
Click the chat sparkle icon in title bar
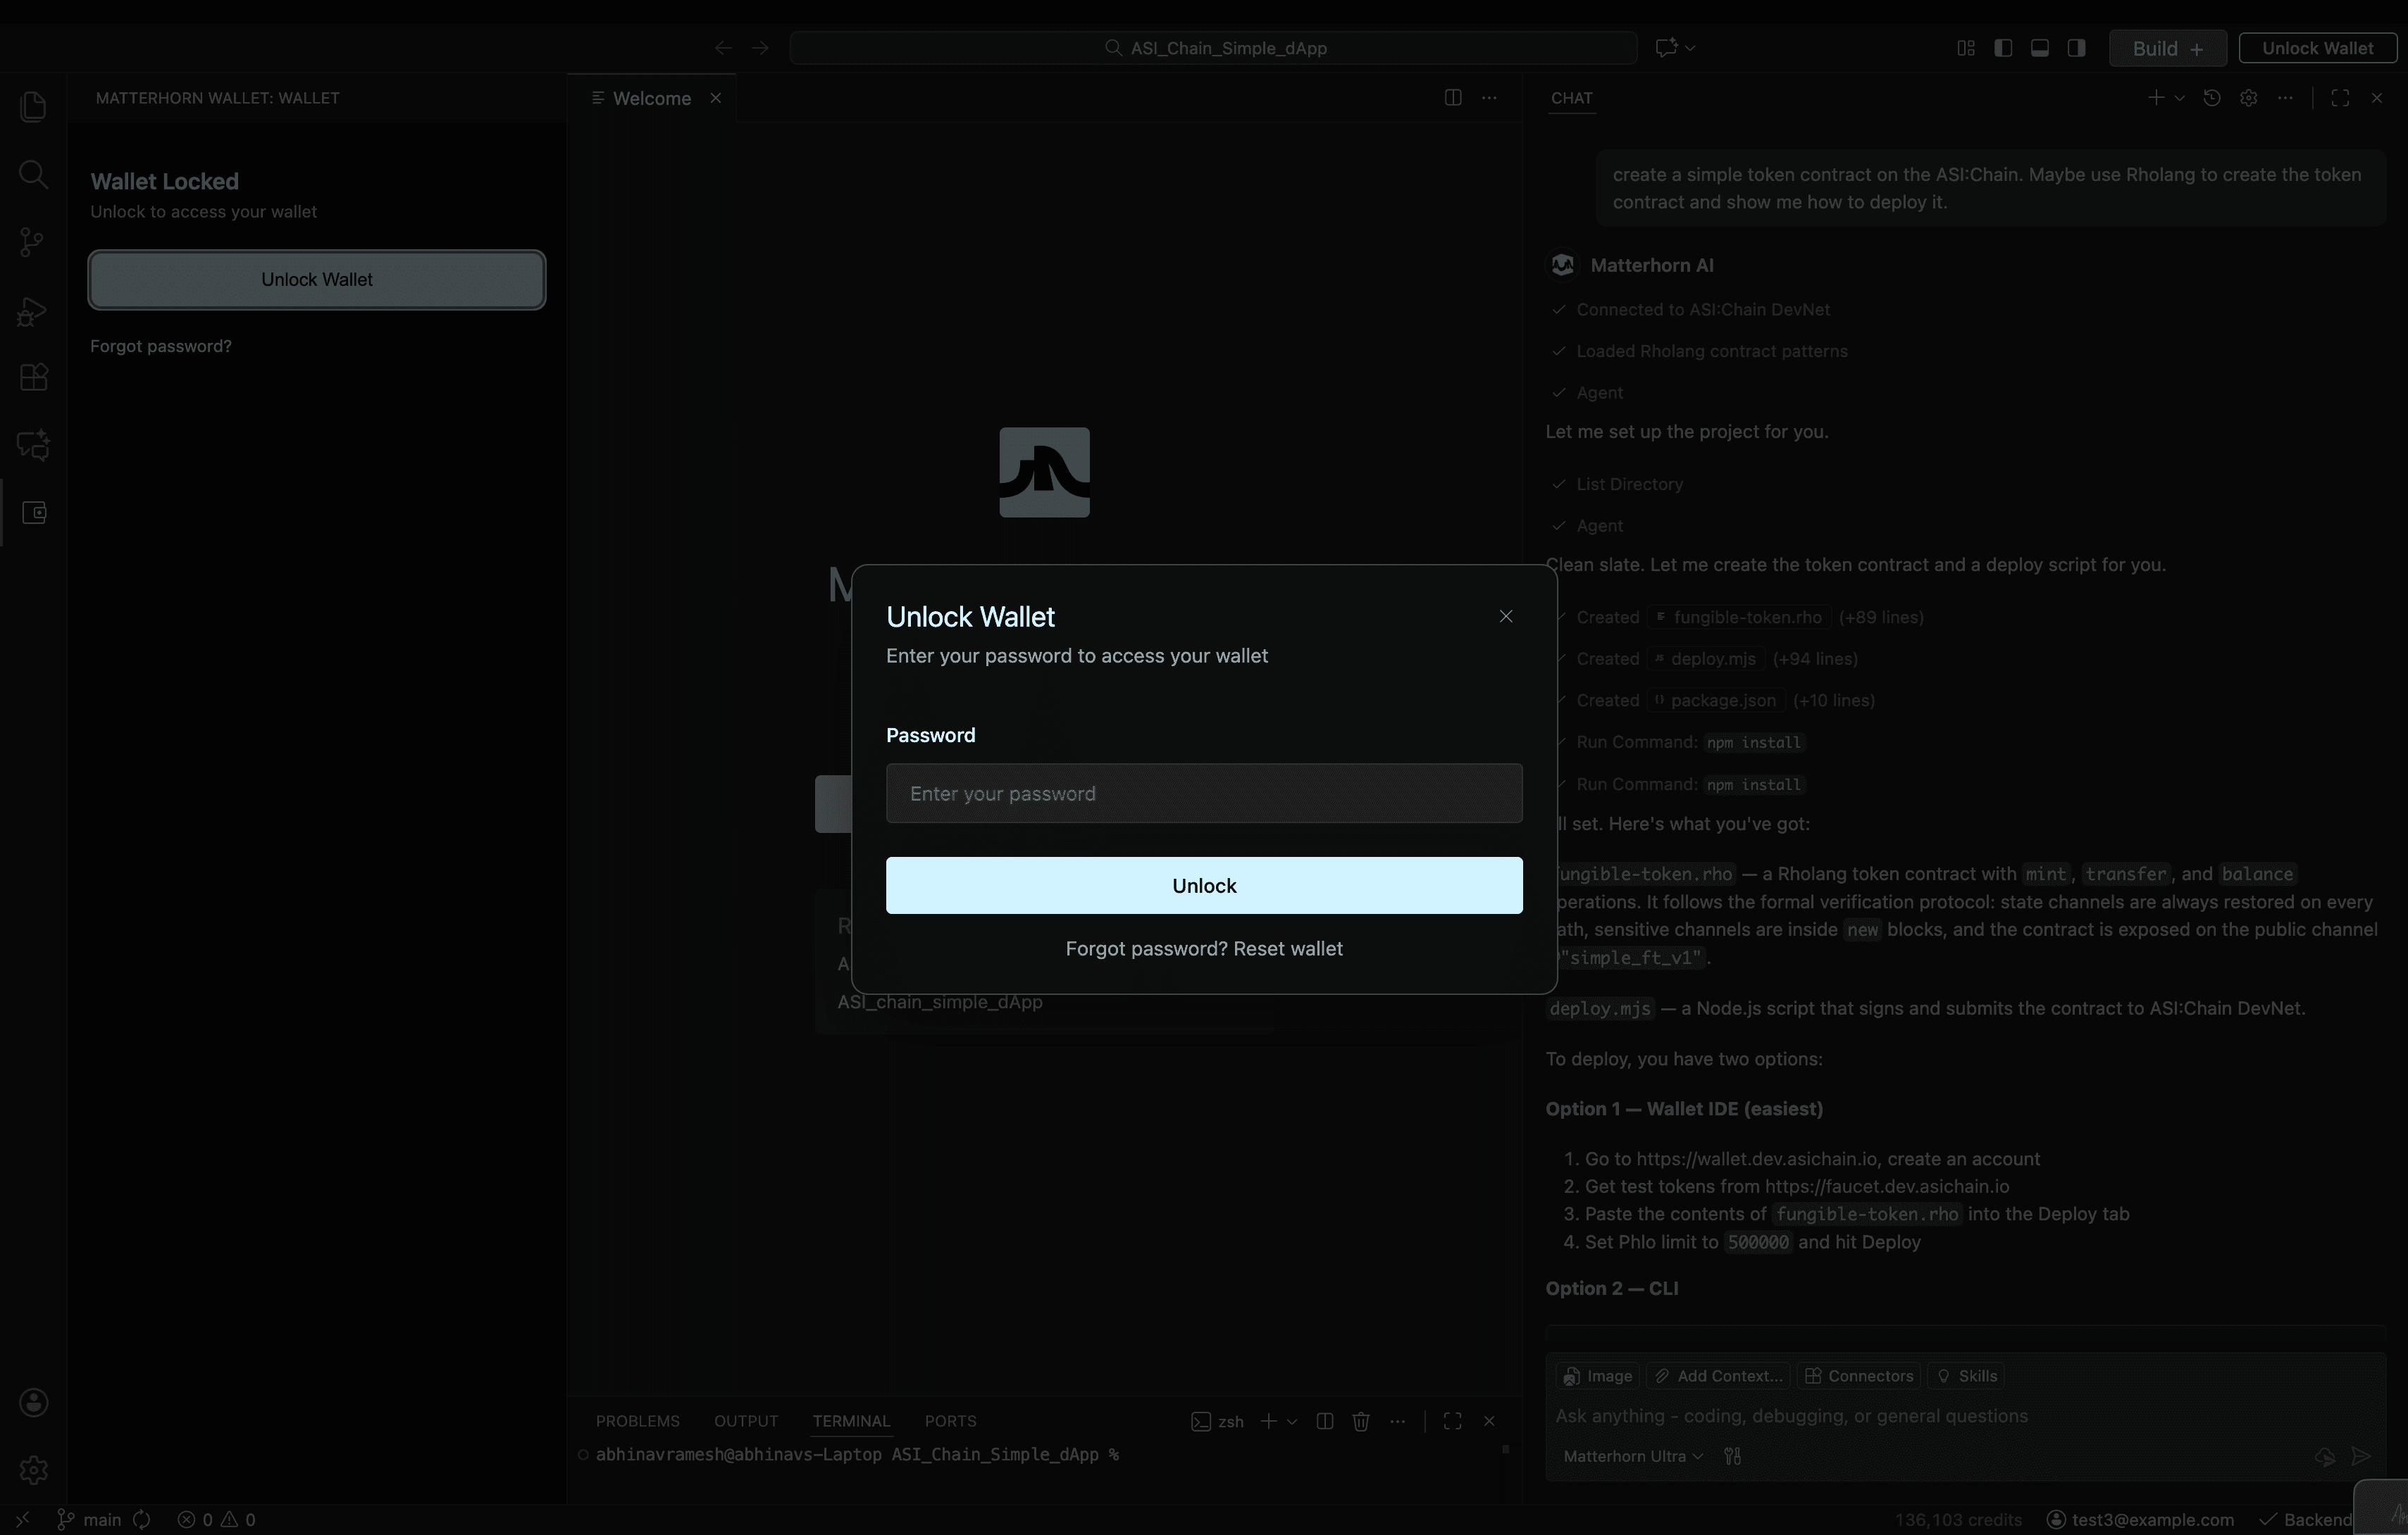click(1666, 48)
